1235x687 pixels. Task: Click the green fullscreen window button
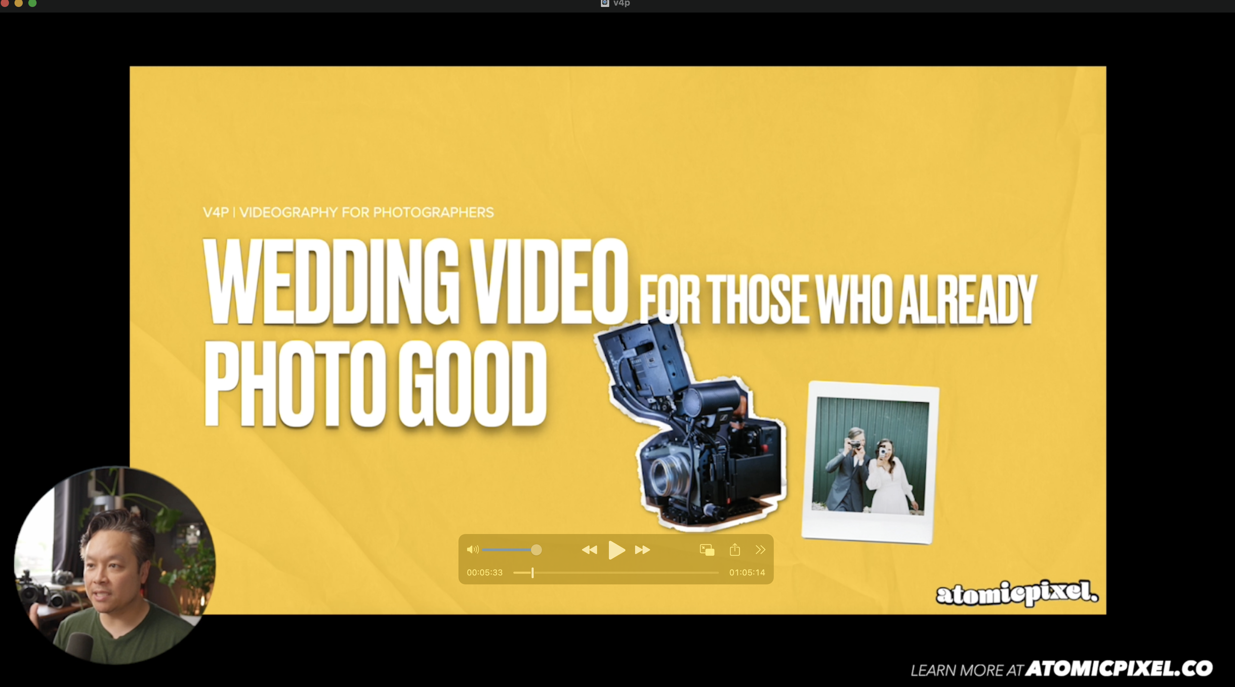coord(32,3)
